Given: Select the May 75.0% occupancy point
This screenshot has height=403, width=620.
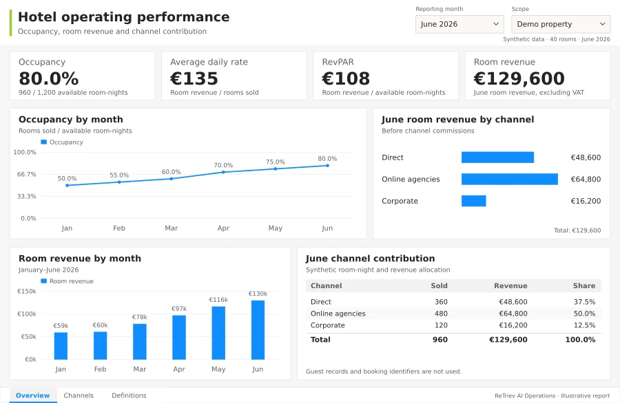Looking at the screenshot, I should pyautogui.click(x=276, y=169).
